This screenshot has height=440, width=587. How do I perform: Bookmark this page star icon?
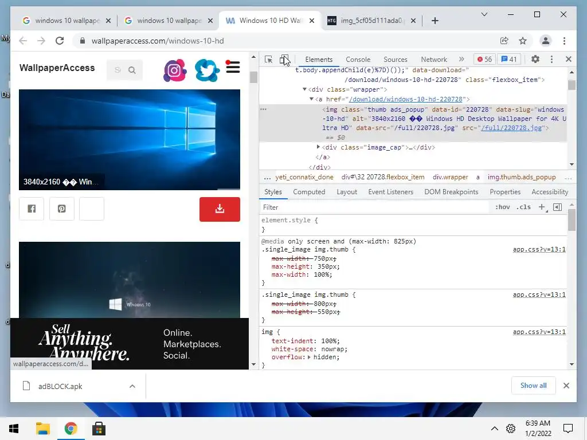pyautogui.click(x=523, y=41)
